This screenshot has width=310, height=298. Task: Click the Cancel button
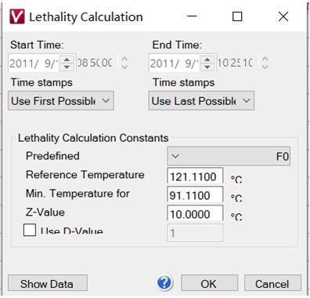tap(272, 283)
